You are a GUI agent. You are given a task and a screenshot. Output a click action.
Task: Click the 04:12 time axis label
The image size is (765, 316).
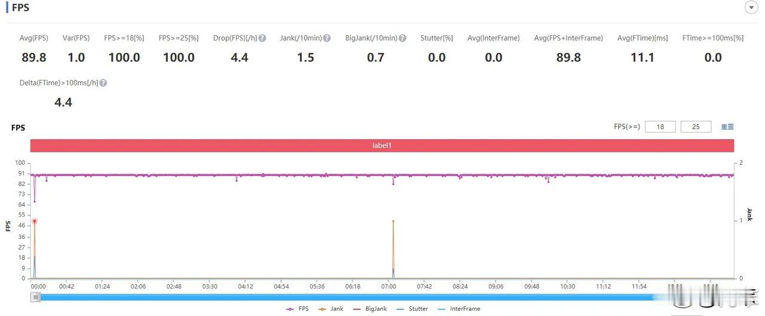click(246, 287)
